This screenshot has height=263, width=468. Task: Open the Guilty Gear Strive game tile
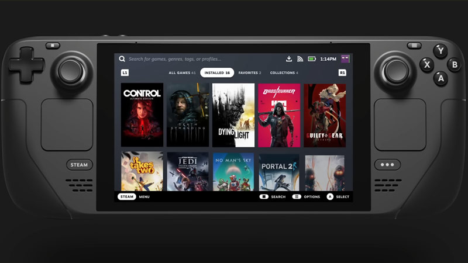pos(325,115)
